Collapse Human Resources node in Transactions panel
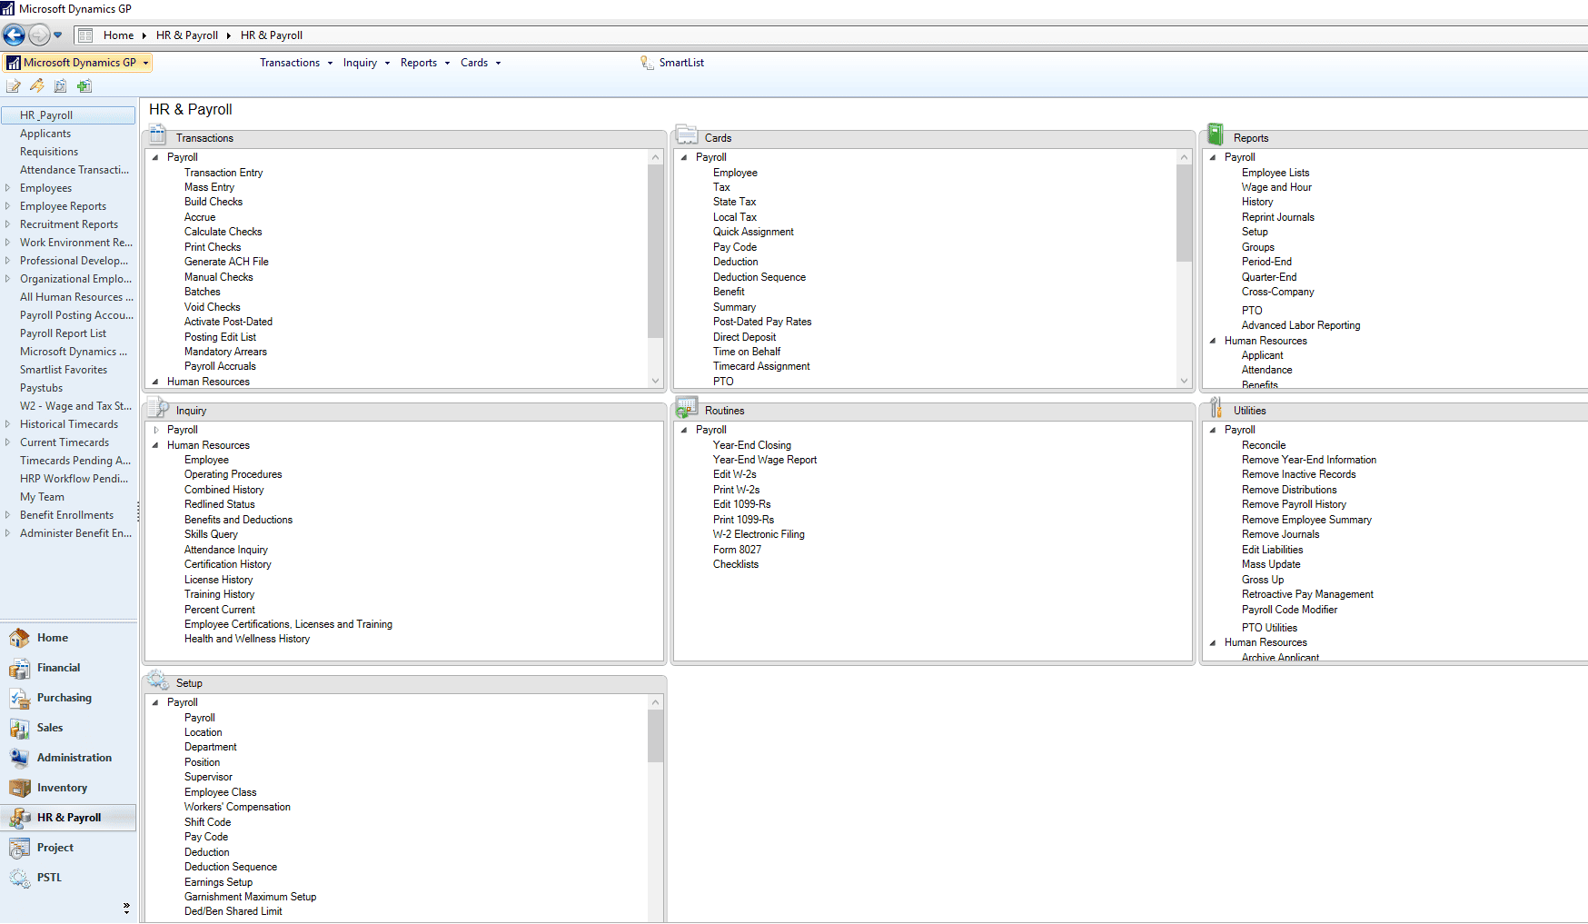This screenshot has height=924, width=1588. coord(155,382)
